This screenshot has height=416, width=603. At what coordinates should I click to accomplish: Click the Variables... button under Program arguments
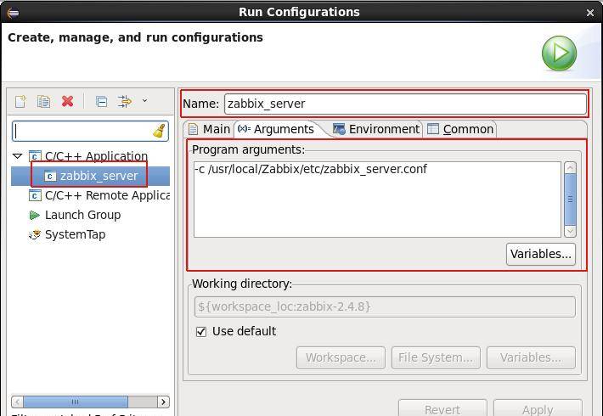coord(541,254)
